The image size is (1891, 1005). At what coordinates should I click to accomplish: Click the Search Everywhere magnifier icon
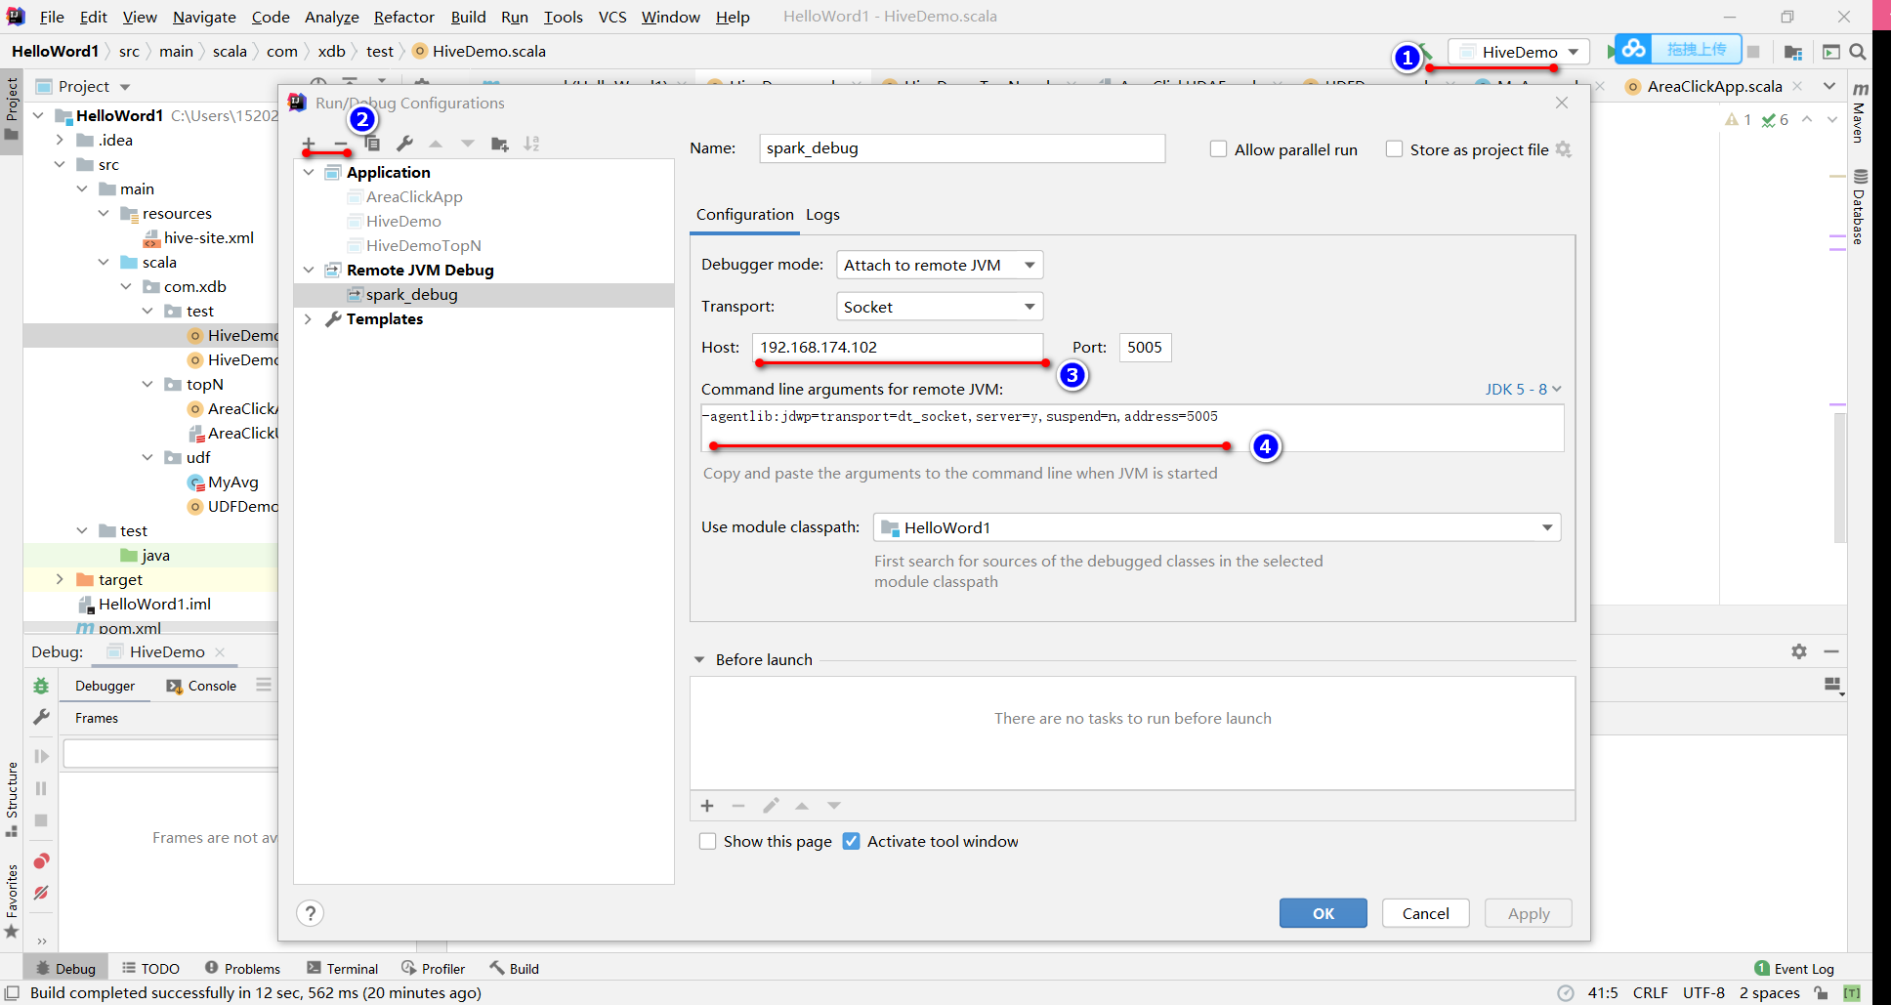[x=1858, y=52]
